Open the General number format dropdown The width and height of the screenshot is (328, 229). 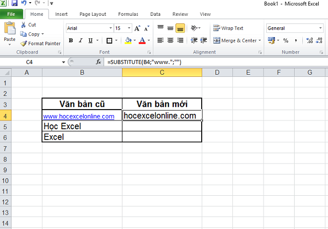click(x=320, y=28)
